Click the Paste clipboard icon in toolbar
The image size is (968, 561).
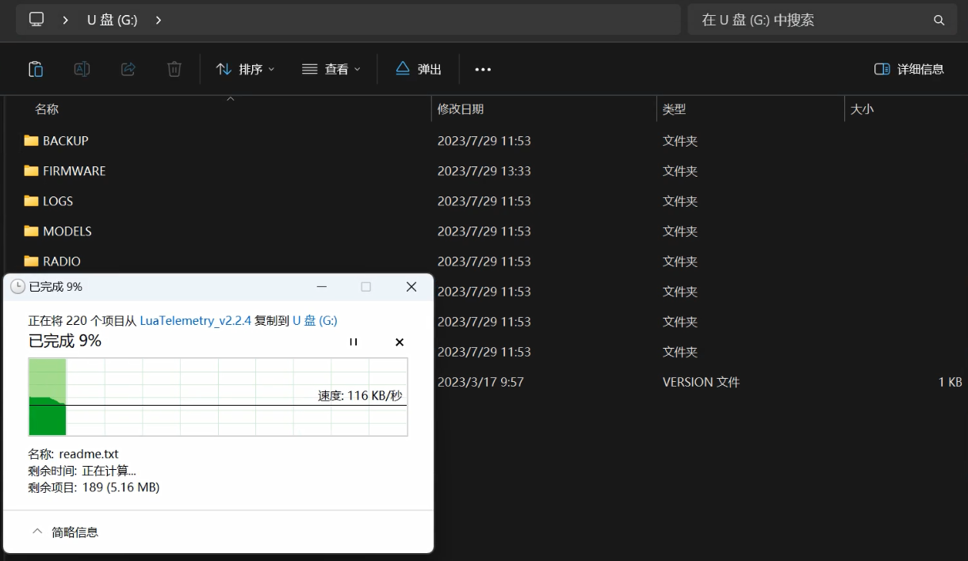pos(36,69)
